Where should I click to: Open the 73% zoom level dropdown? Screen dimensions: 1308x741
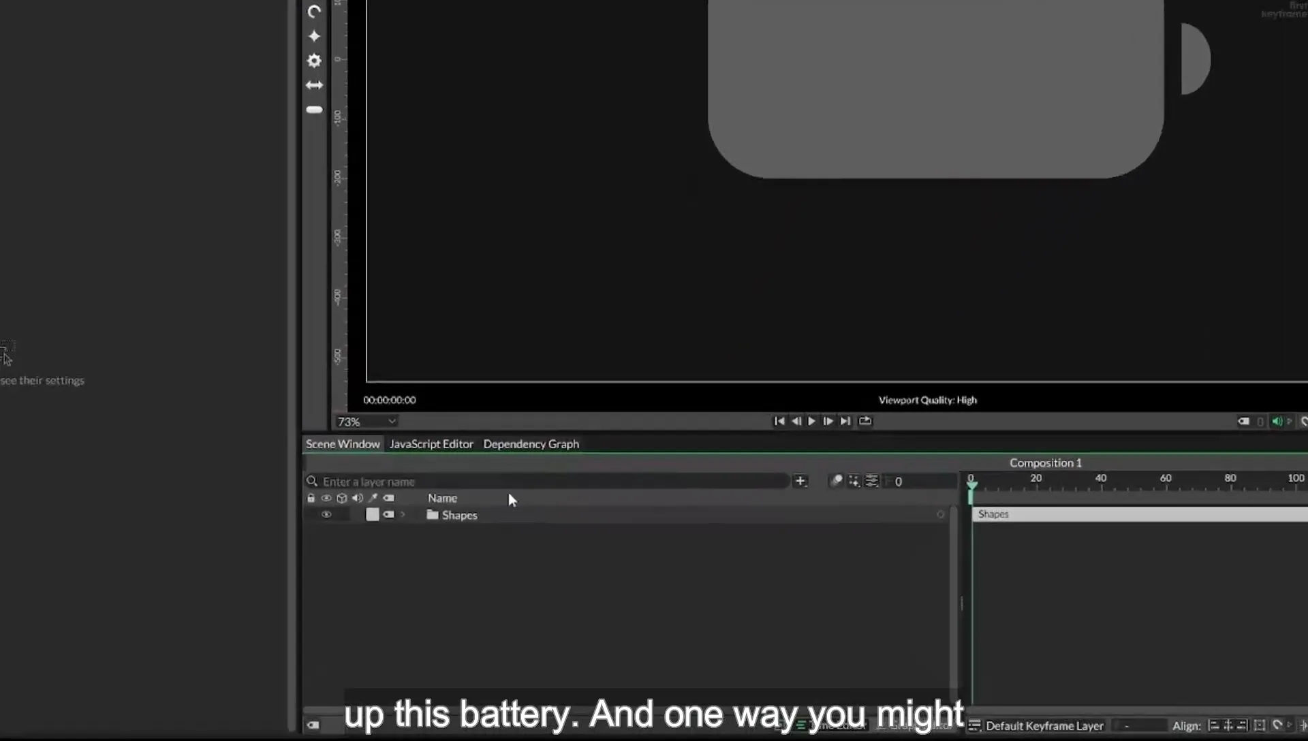(x=367, y=422)
